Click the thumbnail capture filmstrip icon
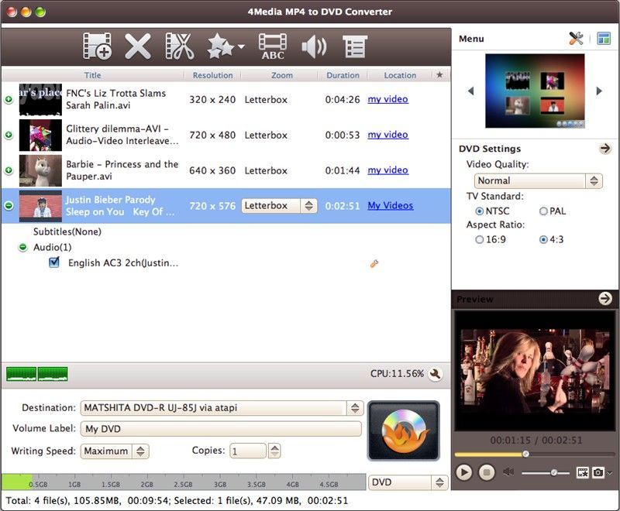Screen dimensions: 620x511 [583, 472]
